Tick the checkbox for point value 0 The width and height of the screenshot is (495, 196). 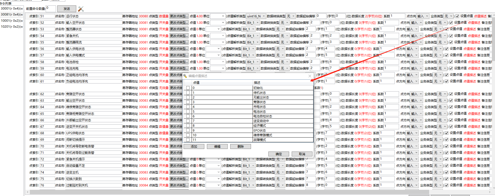[188, 88]
